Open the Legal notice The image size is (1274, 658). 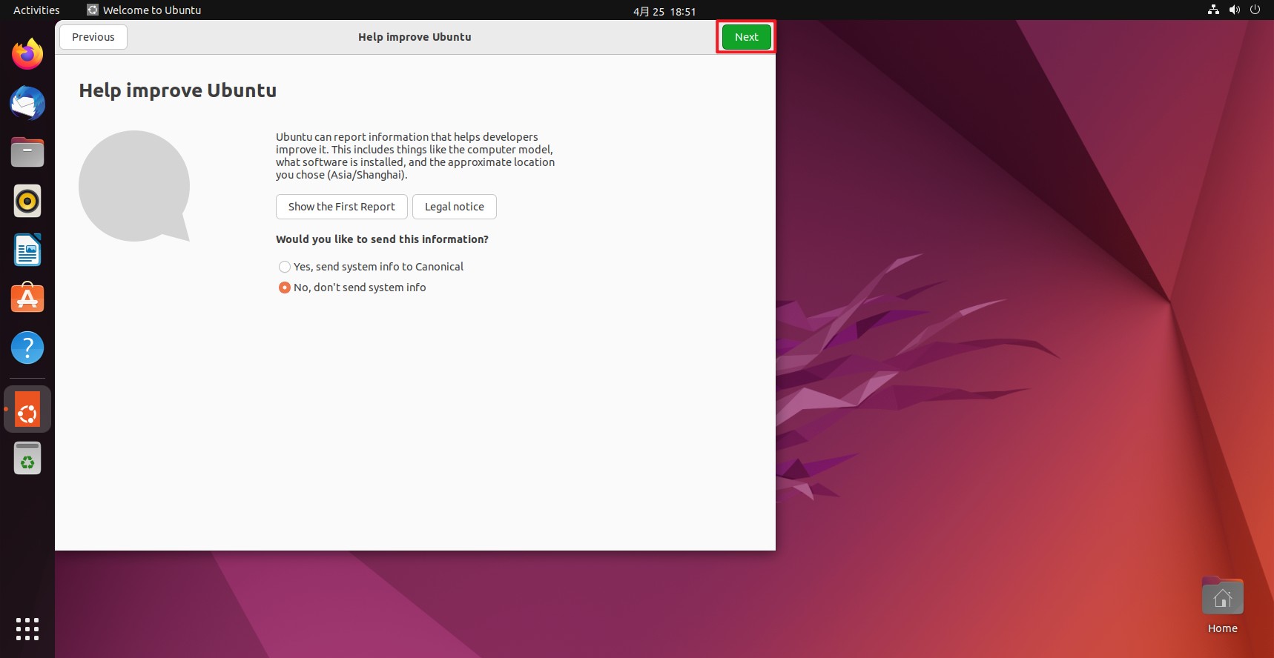point(455,207)
